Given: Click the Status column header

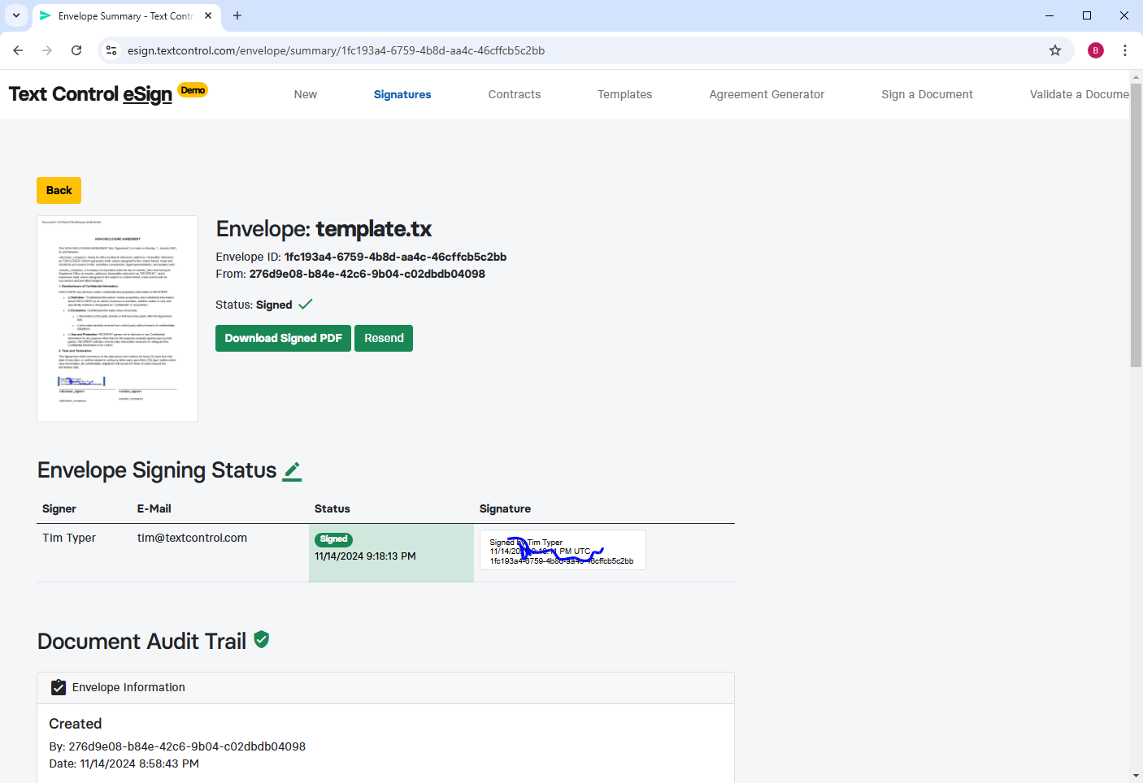Looking at the screenshot, I should tap(332, 508).
